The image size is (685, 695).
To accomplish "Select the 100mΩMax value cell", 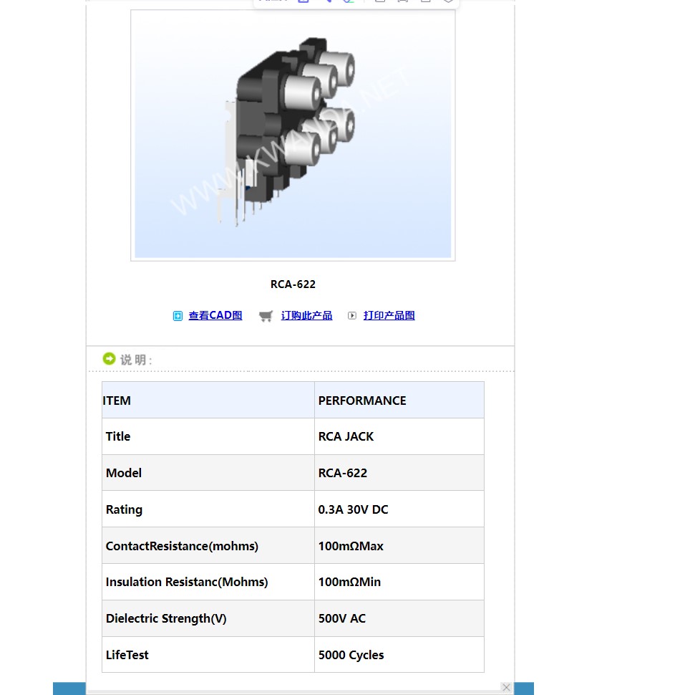I will point(399,546).
